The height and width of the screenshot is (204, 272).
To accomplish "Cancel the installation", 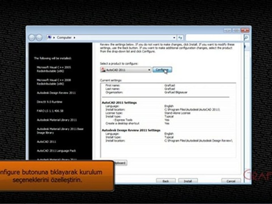I will [231, 181].
